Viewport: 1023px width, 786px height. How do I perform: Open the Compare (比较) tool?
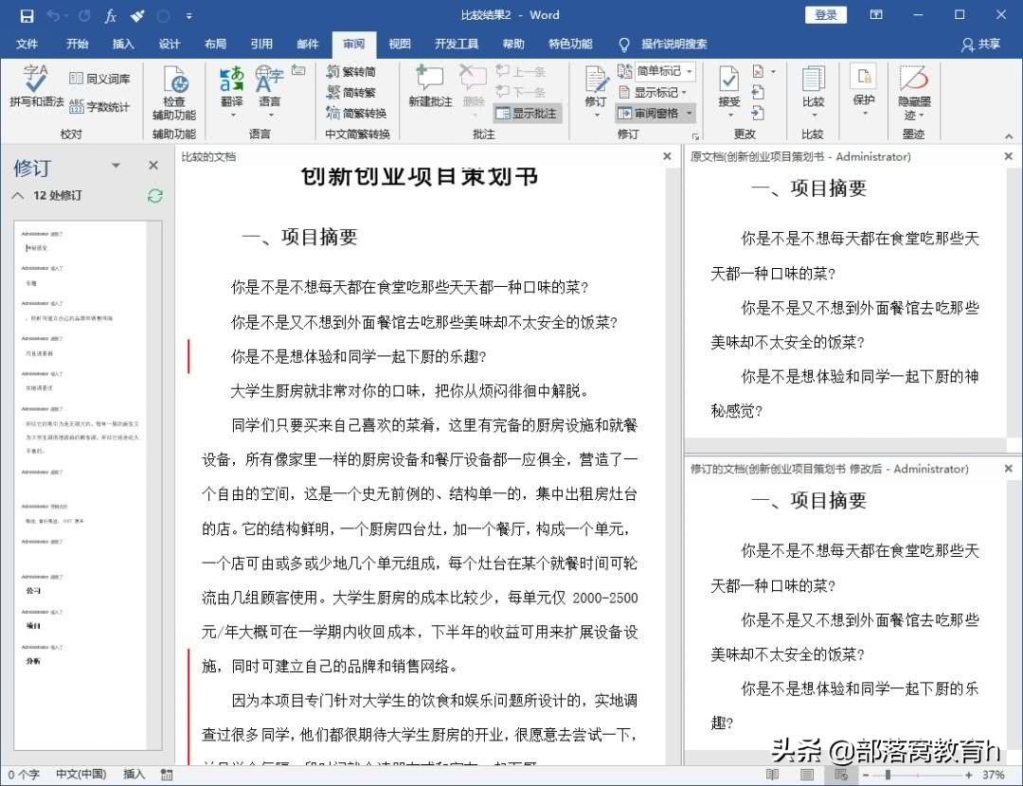pos(813,91)
